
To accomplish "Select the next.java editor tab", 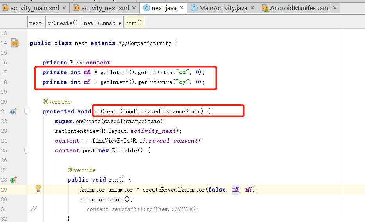I will 164,8.
